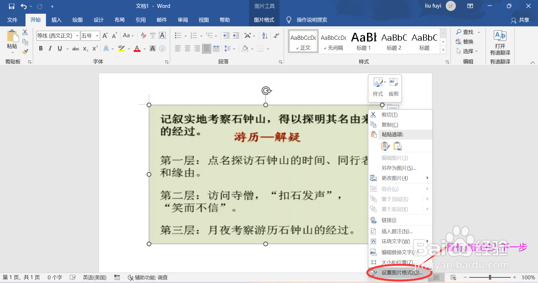Apply subscript formatting
This screenshot has height=283, width=538.
click(85, 49)
